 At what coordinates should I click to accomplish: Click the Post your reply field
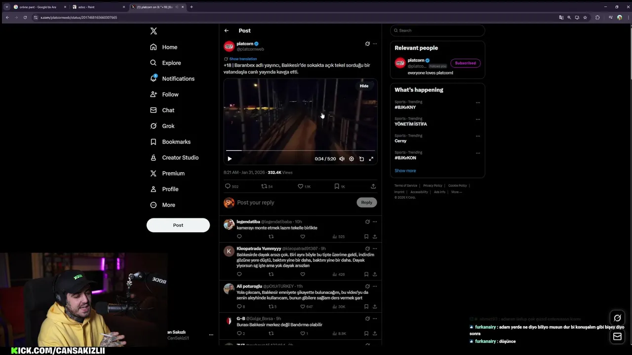click(295, 203)
